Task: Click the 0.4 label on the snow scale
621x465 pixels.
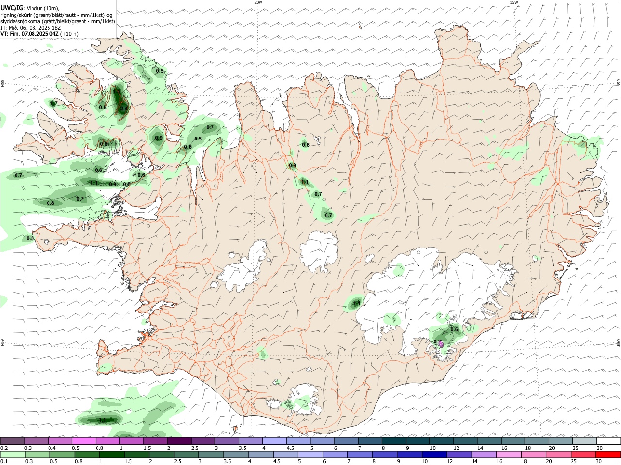Action: pyautogui.click(x=52, y=448)
